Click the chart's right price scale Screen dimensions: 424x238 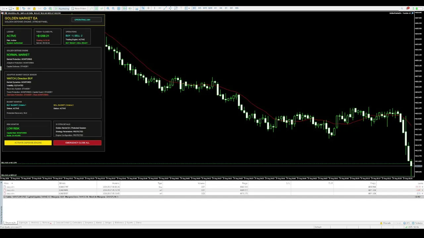click(419, 94)
